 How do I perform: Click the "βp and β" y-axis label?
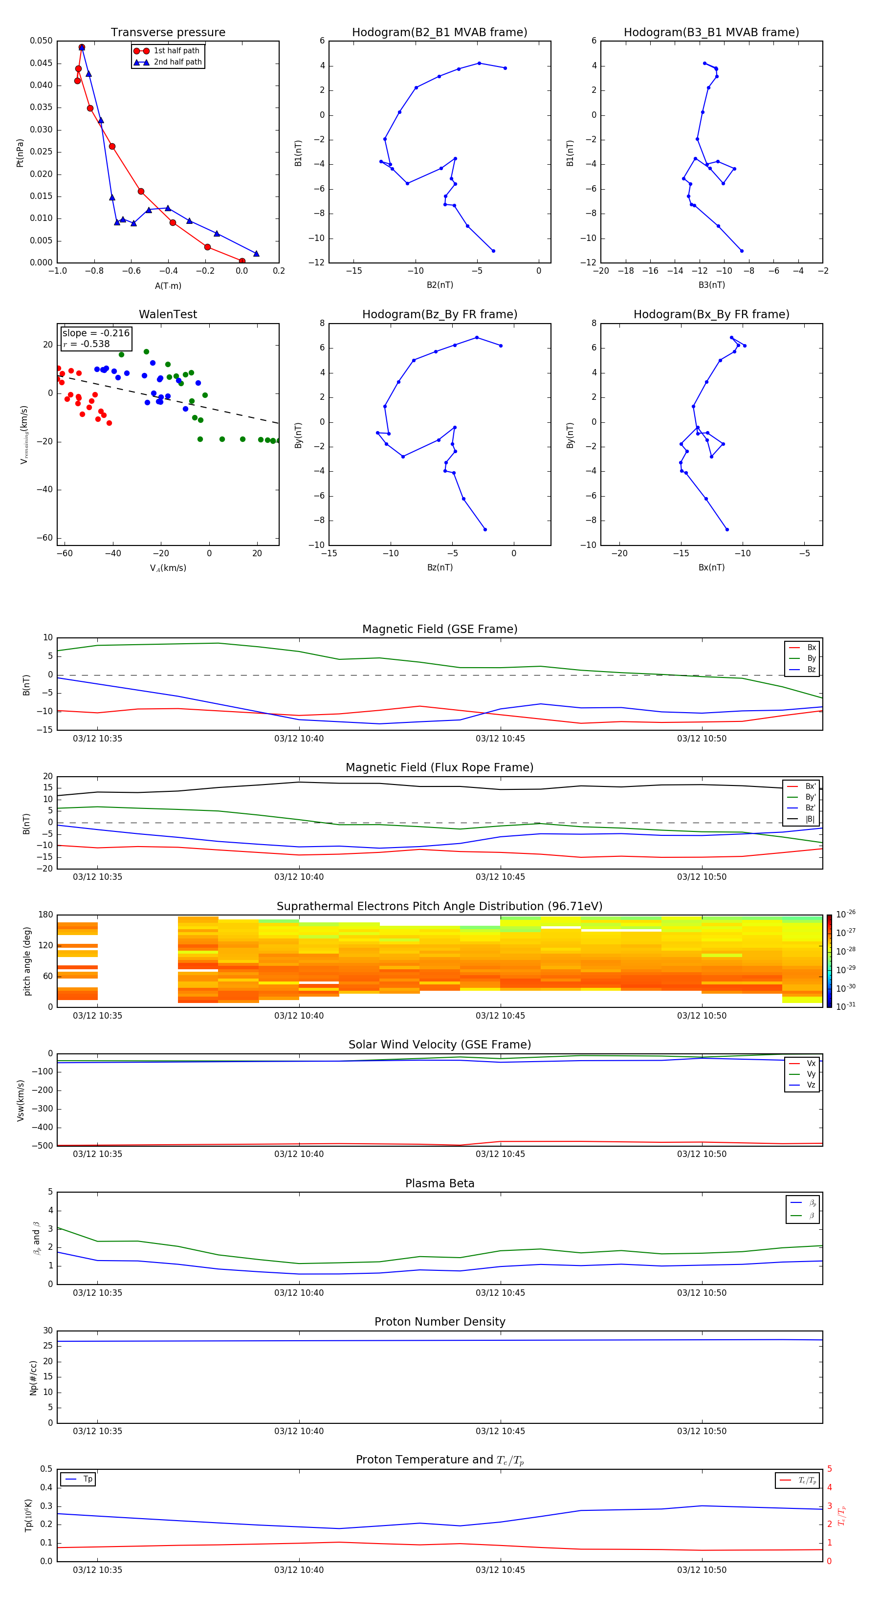(36, 1239)
